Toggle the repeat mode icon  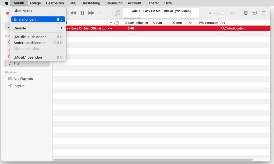pos(100,13)
